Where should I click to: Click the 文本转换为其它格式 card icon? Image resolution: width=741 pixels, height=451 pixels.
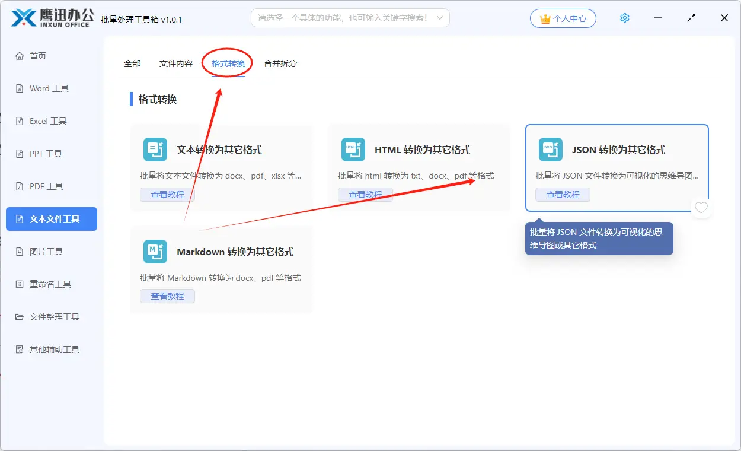155,150
